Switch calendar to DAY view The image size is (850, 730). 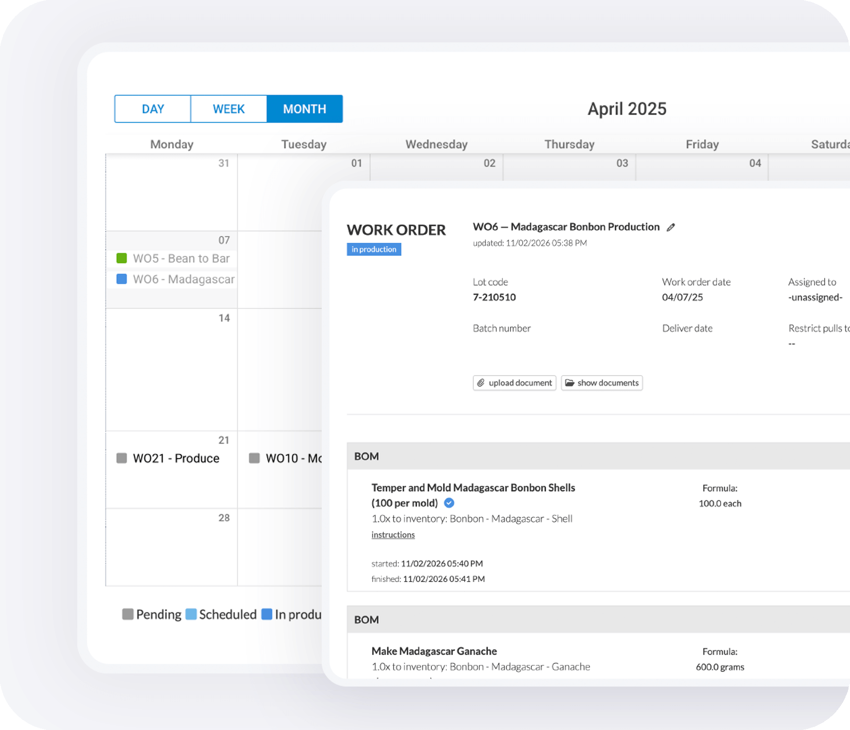[153, 109]
